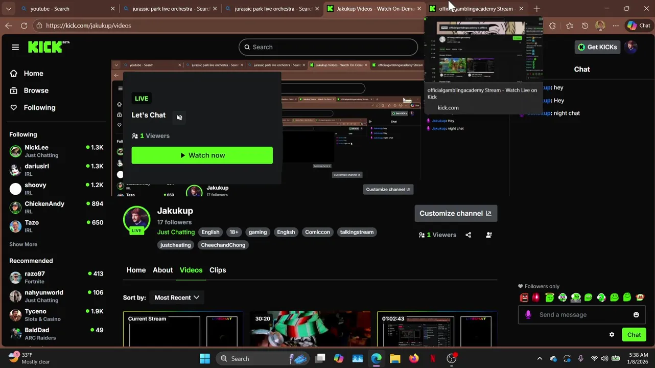Screen dimensions: 655x368
Task: Switch to channel Home tab
Action: 136,270
